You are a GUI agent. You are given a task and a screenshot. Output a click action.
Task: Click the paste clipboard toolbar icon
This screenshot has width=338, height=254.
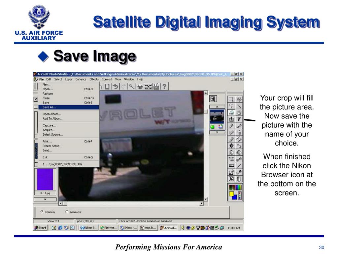(107, 87)
